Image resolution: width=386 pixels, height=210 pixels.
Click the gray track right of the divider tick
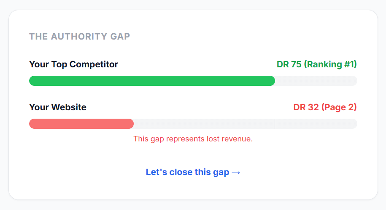click(316, 124)
